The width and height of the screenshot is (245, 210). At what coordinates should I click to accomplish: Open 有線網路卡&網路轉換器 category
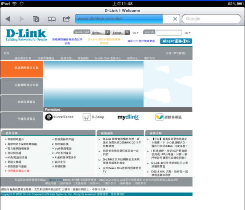coord(22,144)
